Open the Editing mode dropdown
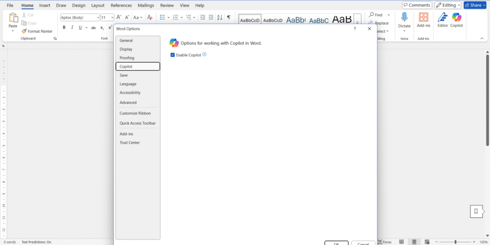 click(x=448, y=5)
